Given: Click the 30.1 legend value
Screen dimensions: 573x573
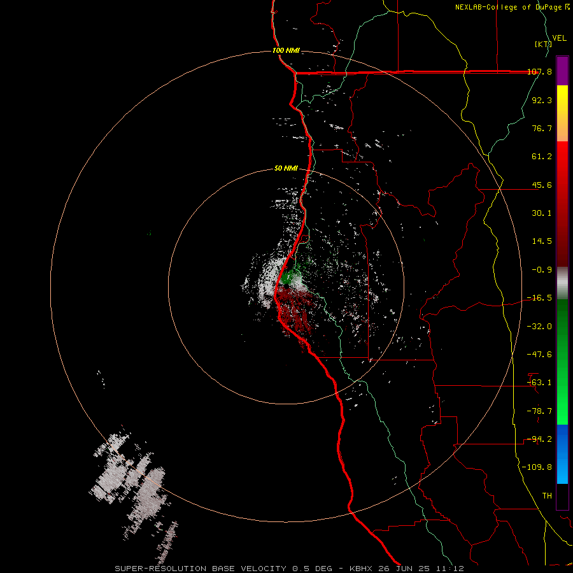Looking at the screenshot, I should tap(542, 213).
